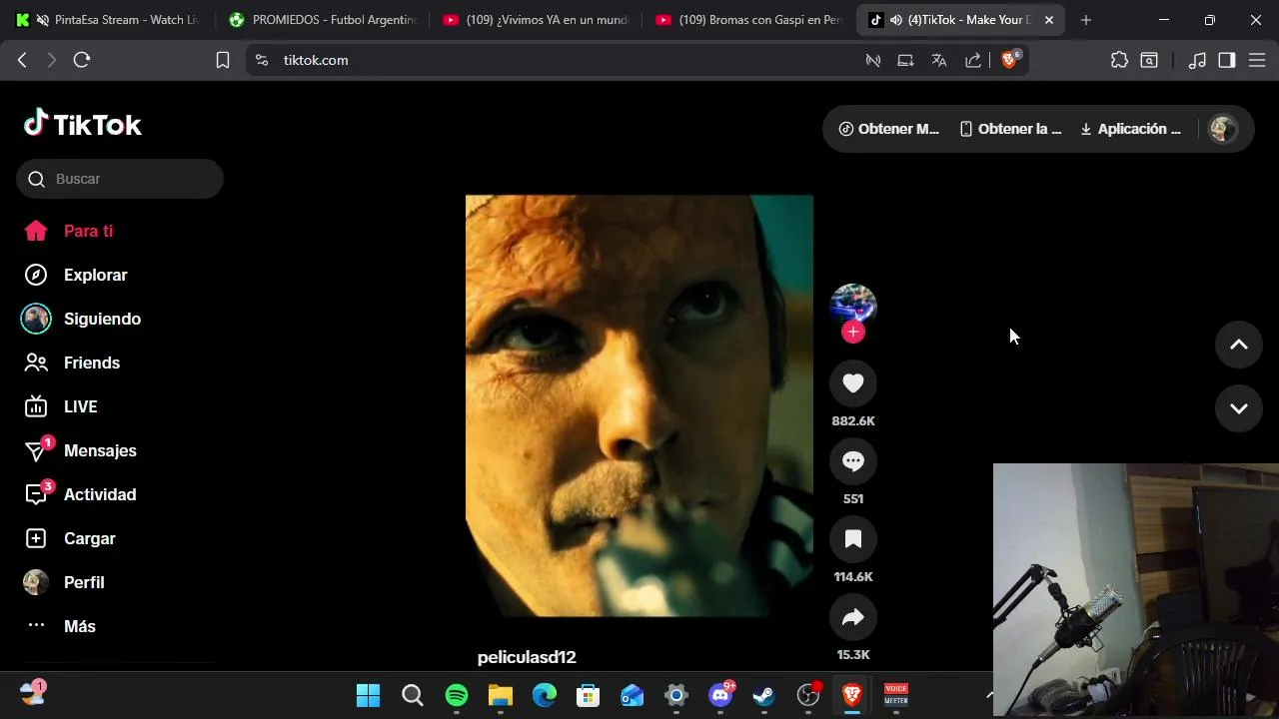Open Spotify from the taskbar
Screen dimensions: 1279x719
(457, 695)
